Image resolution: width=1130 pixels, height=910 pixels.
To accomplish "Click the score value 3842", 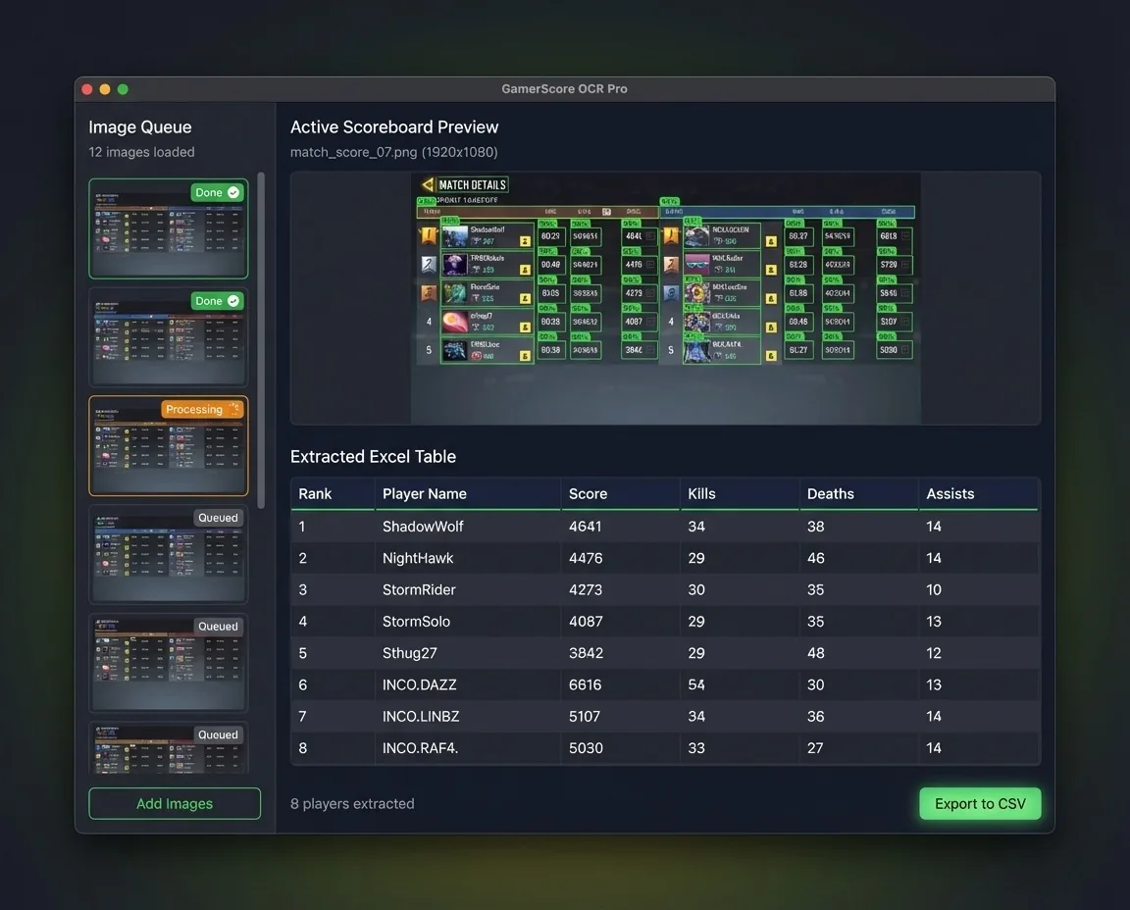I will click(586, 653).
